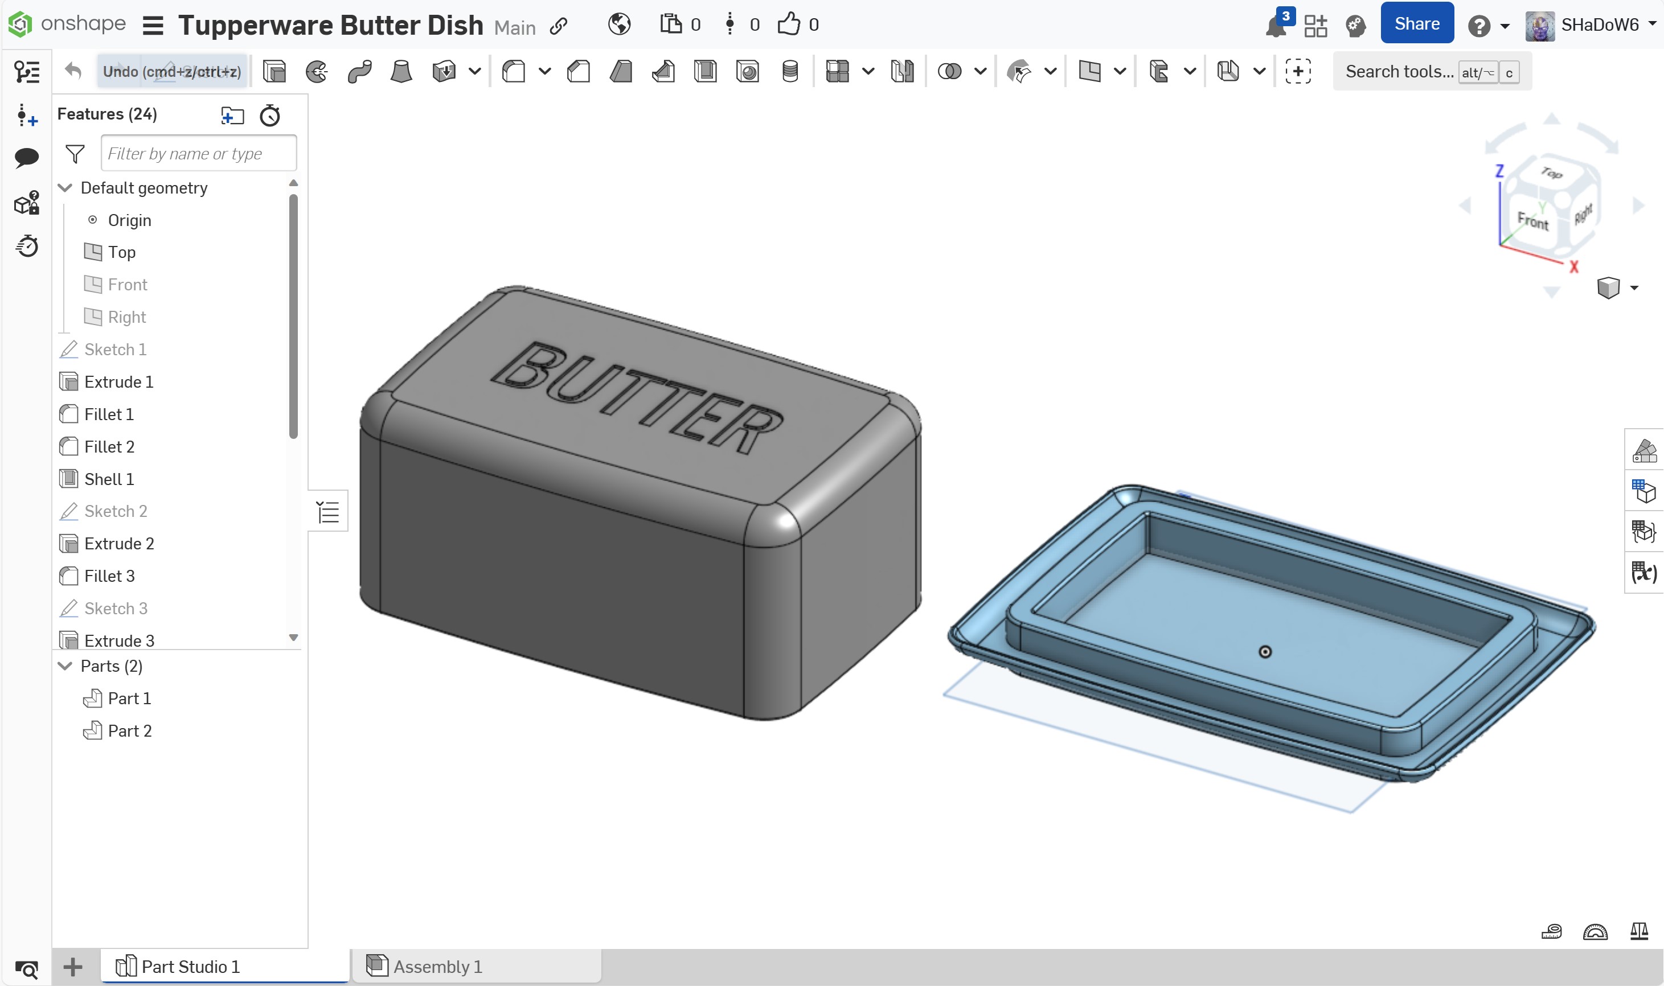This screenshot has width=1664, height=986.
Task: Select the Draft tool
Action: (x=621, y=71)
